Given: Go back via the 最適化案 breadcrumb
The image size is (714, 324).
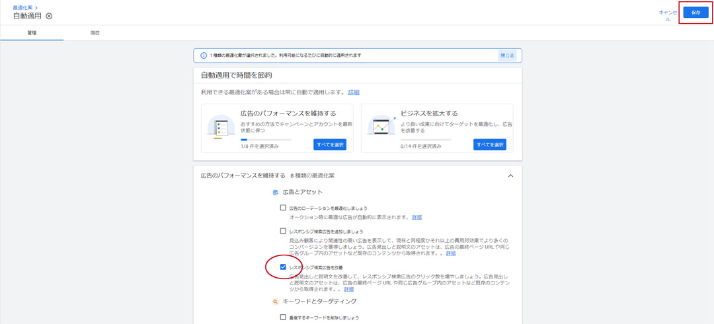Looking at the screenshot, I should tap(25, 8).
